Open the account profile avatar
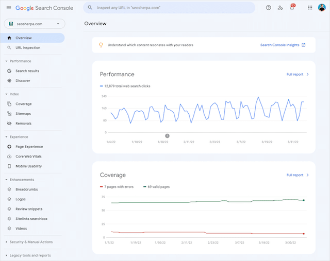 [x=322, y=8]
